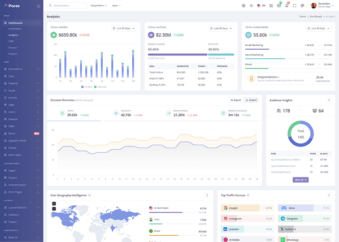The height and width of the screenshot is (242, 339).
Task: Click the View All button
Action: [x=300, y=180]
